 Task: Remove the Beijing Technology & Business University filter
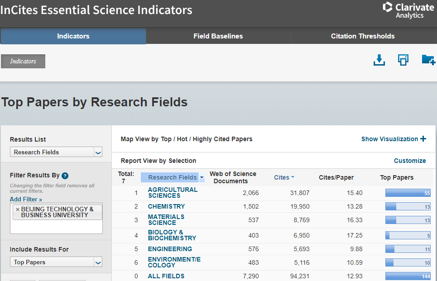tap(18, 210)
